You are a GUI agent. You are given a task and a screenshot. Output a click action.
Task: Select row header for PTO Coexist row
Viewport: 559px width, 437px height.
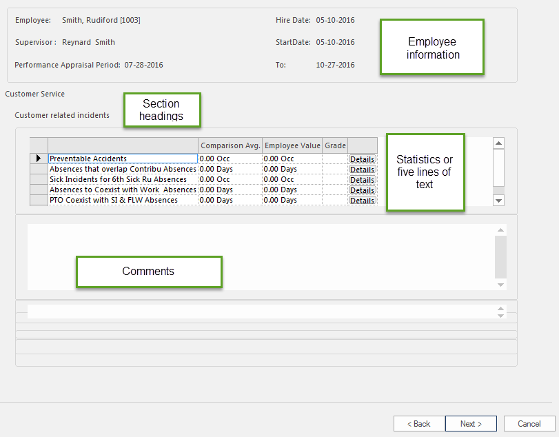click(39, 200)
